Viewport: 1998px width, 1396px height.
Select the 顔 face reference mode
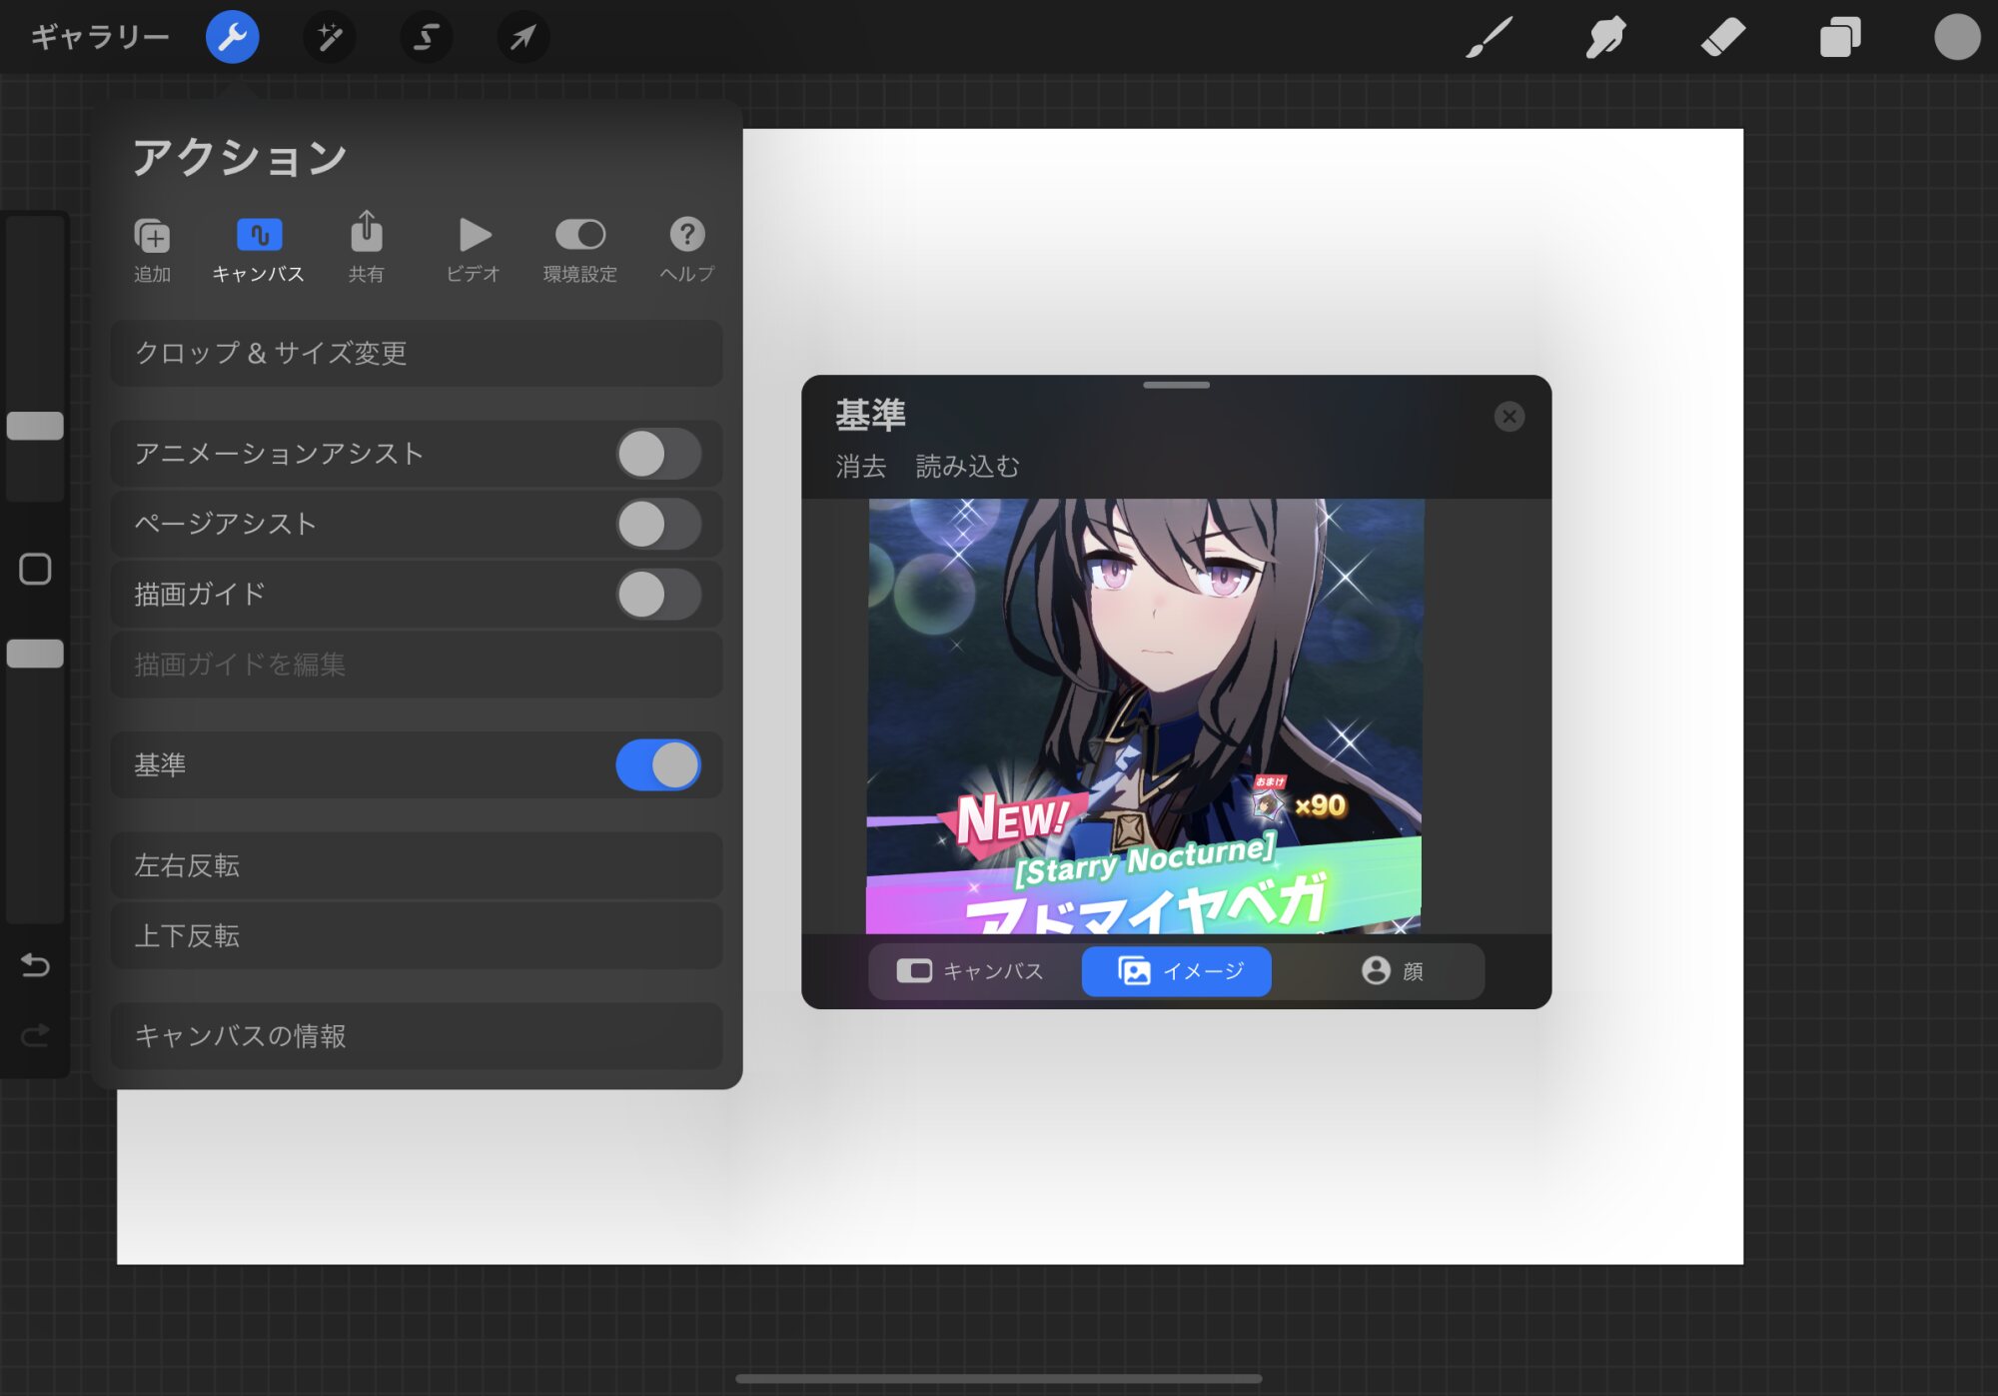click(1393, 971)
